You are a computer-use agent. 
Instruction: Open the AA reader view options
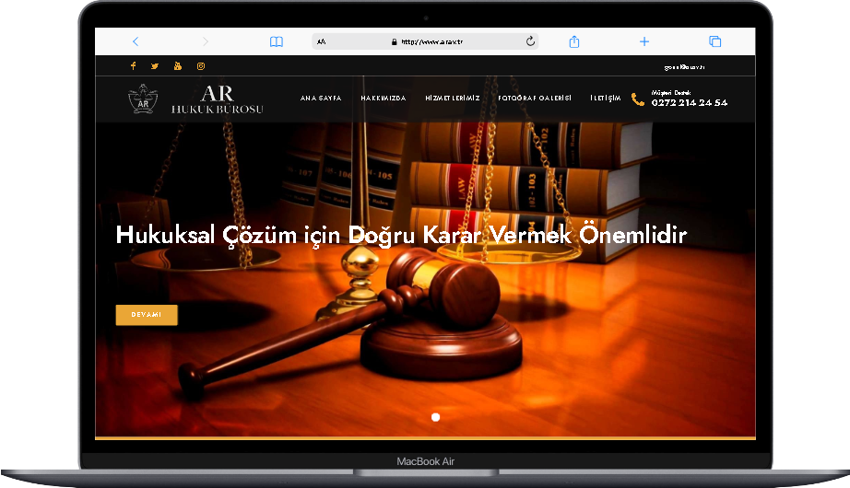(x=322, y=41)
